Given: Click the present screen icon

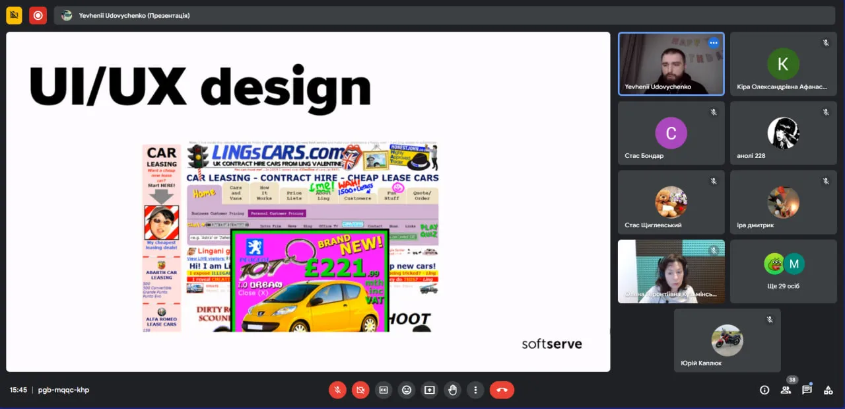Looking at the screenshot, I should tap(430, 390).
